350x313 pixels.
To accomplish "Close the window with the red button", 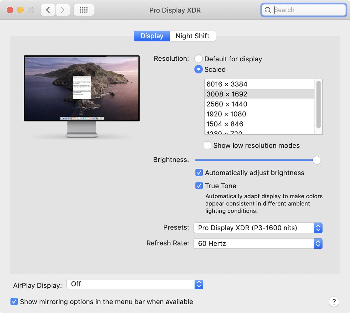I will click(10, 10).
